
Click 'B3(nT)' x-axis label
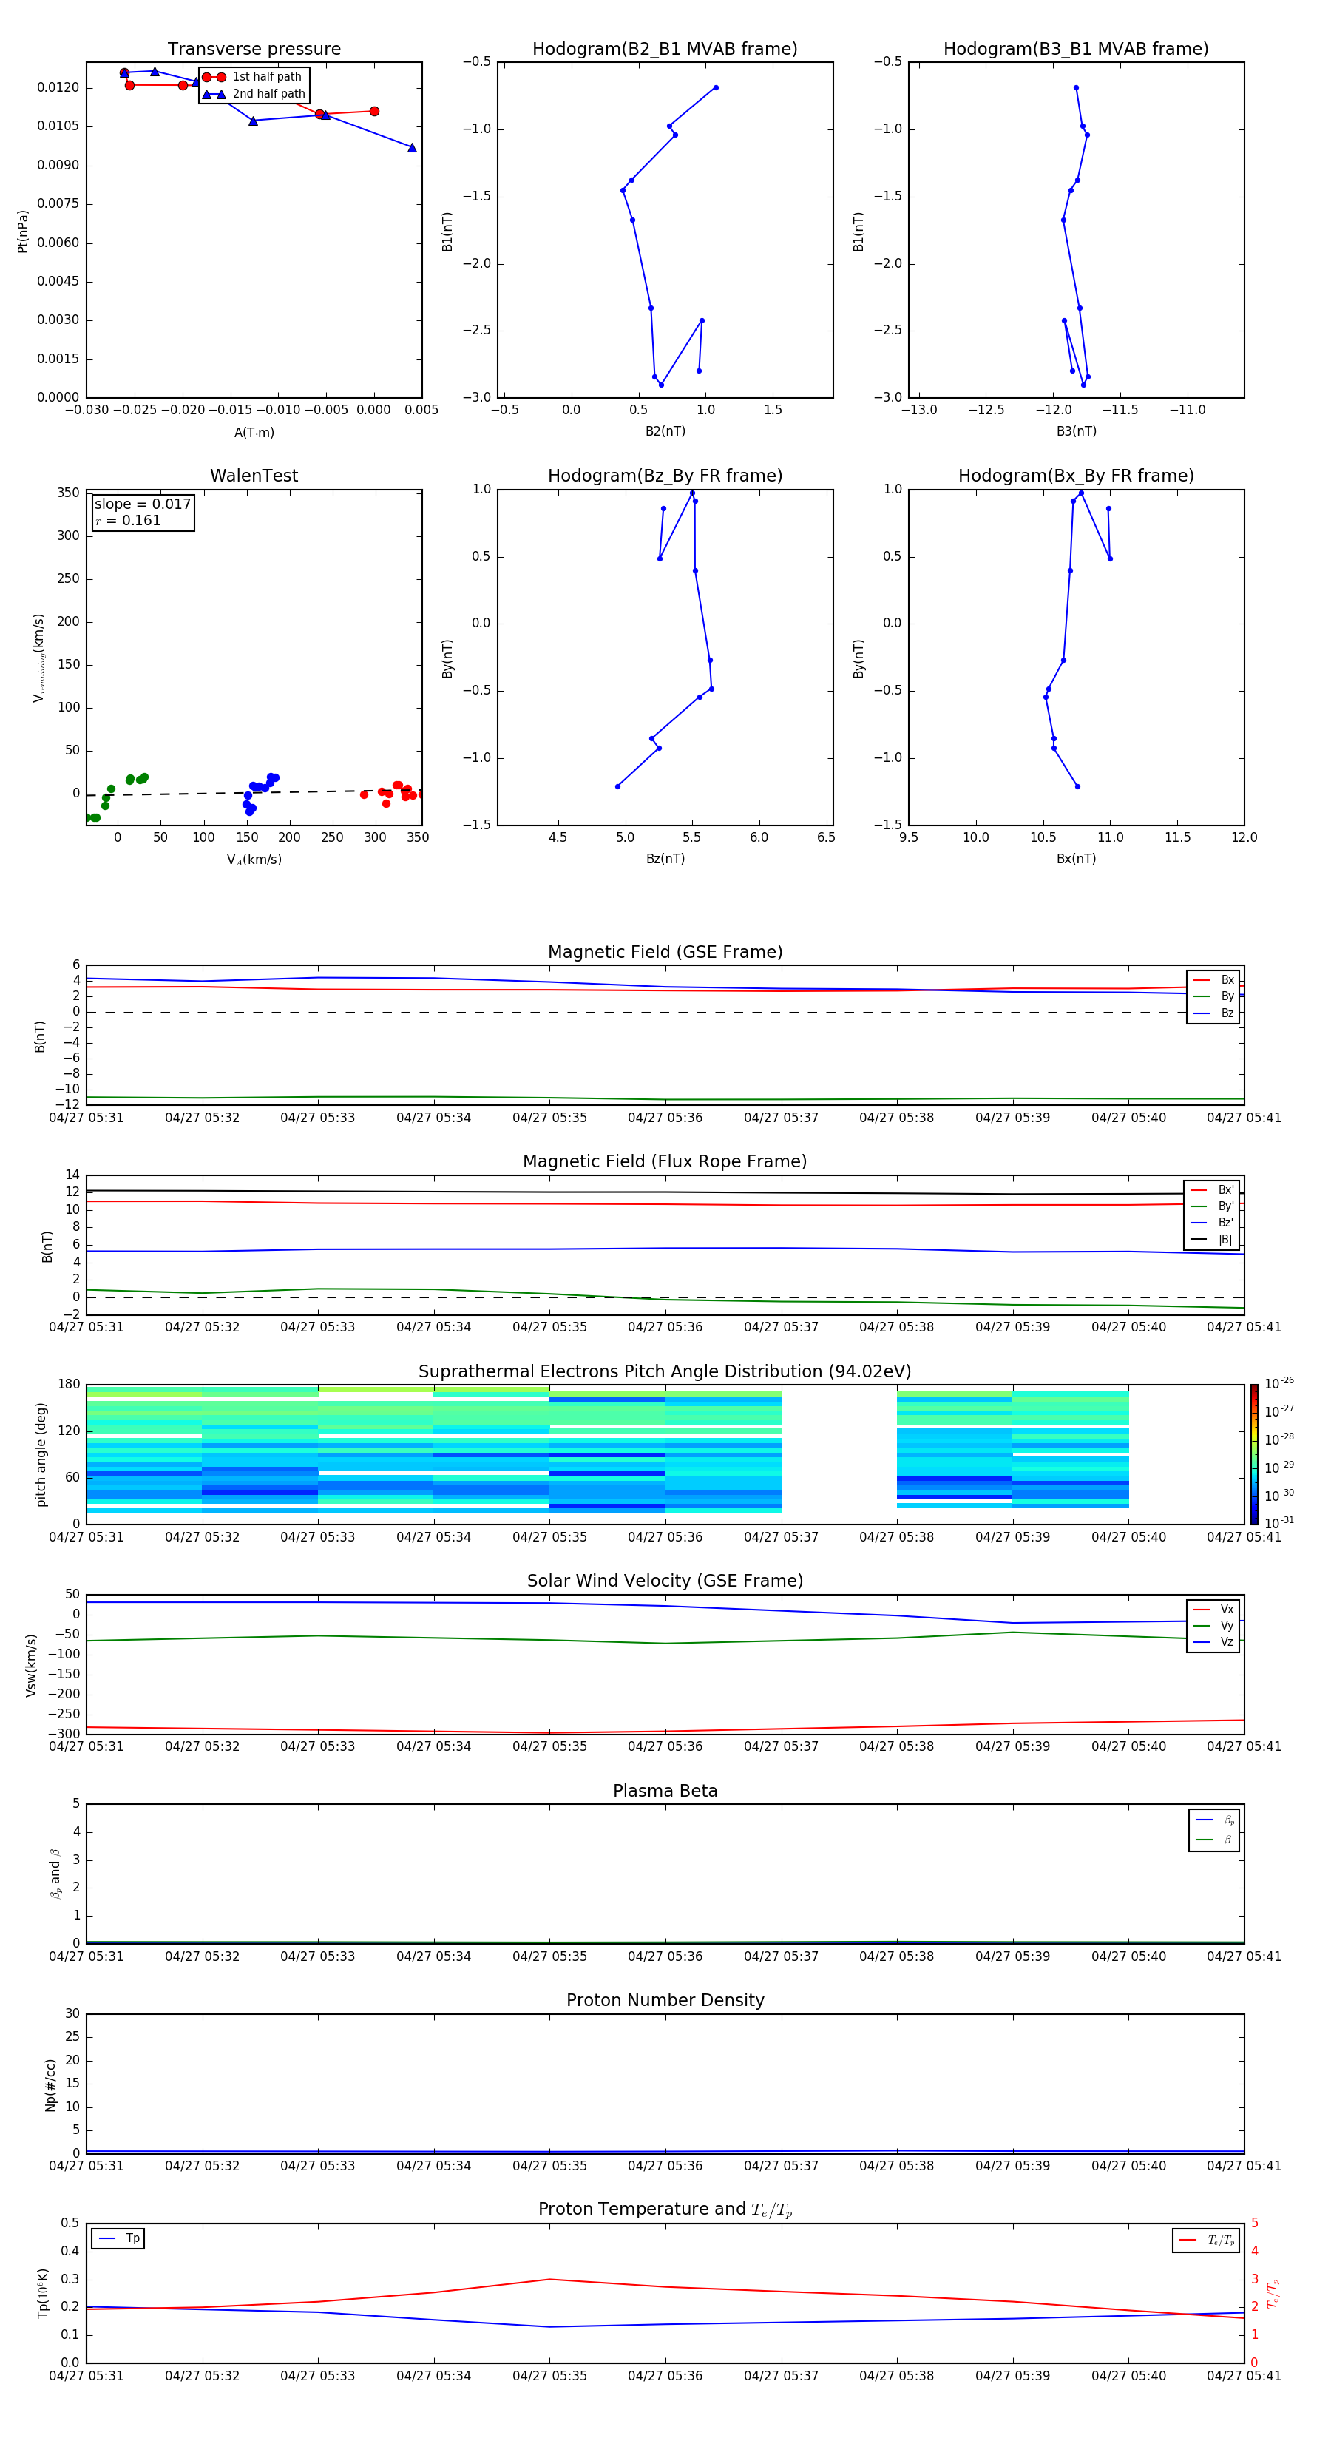[1076, 432]
